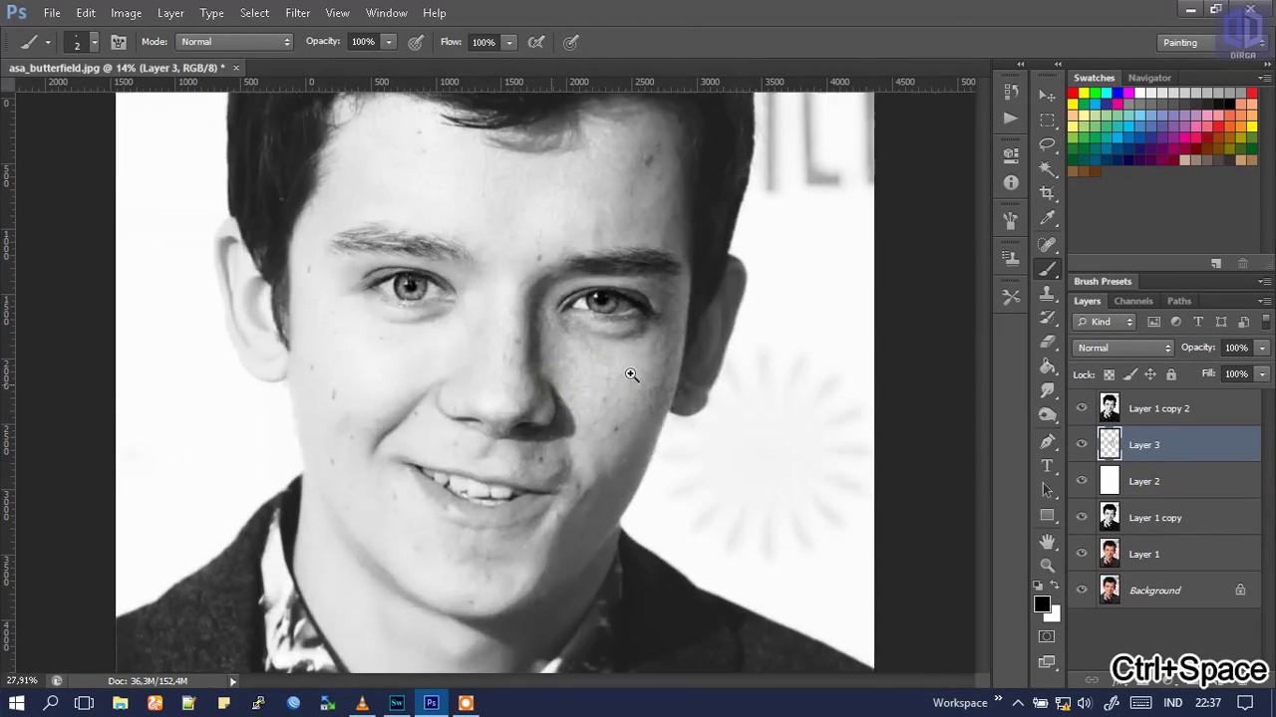Switch to the Paths tab

pyautogui.click(x=1179, y=301)
